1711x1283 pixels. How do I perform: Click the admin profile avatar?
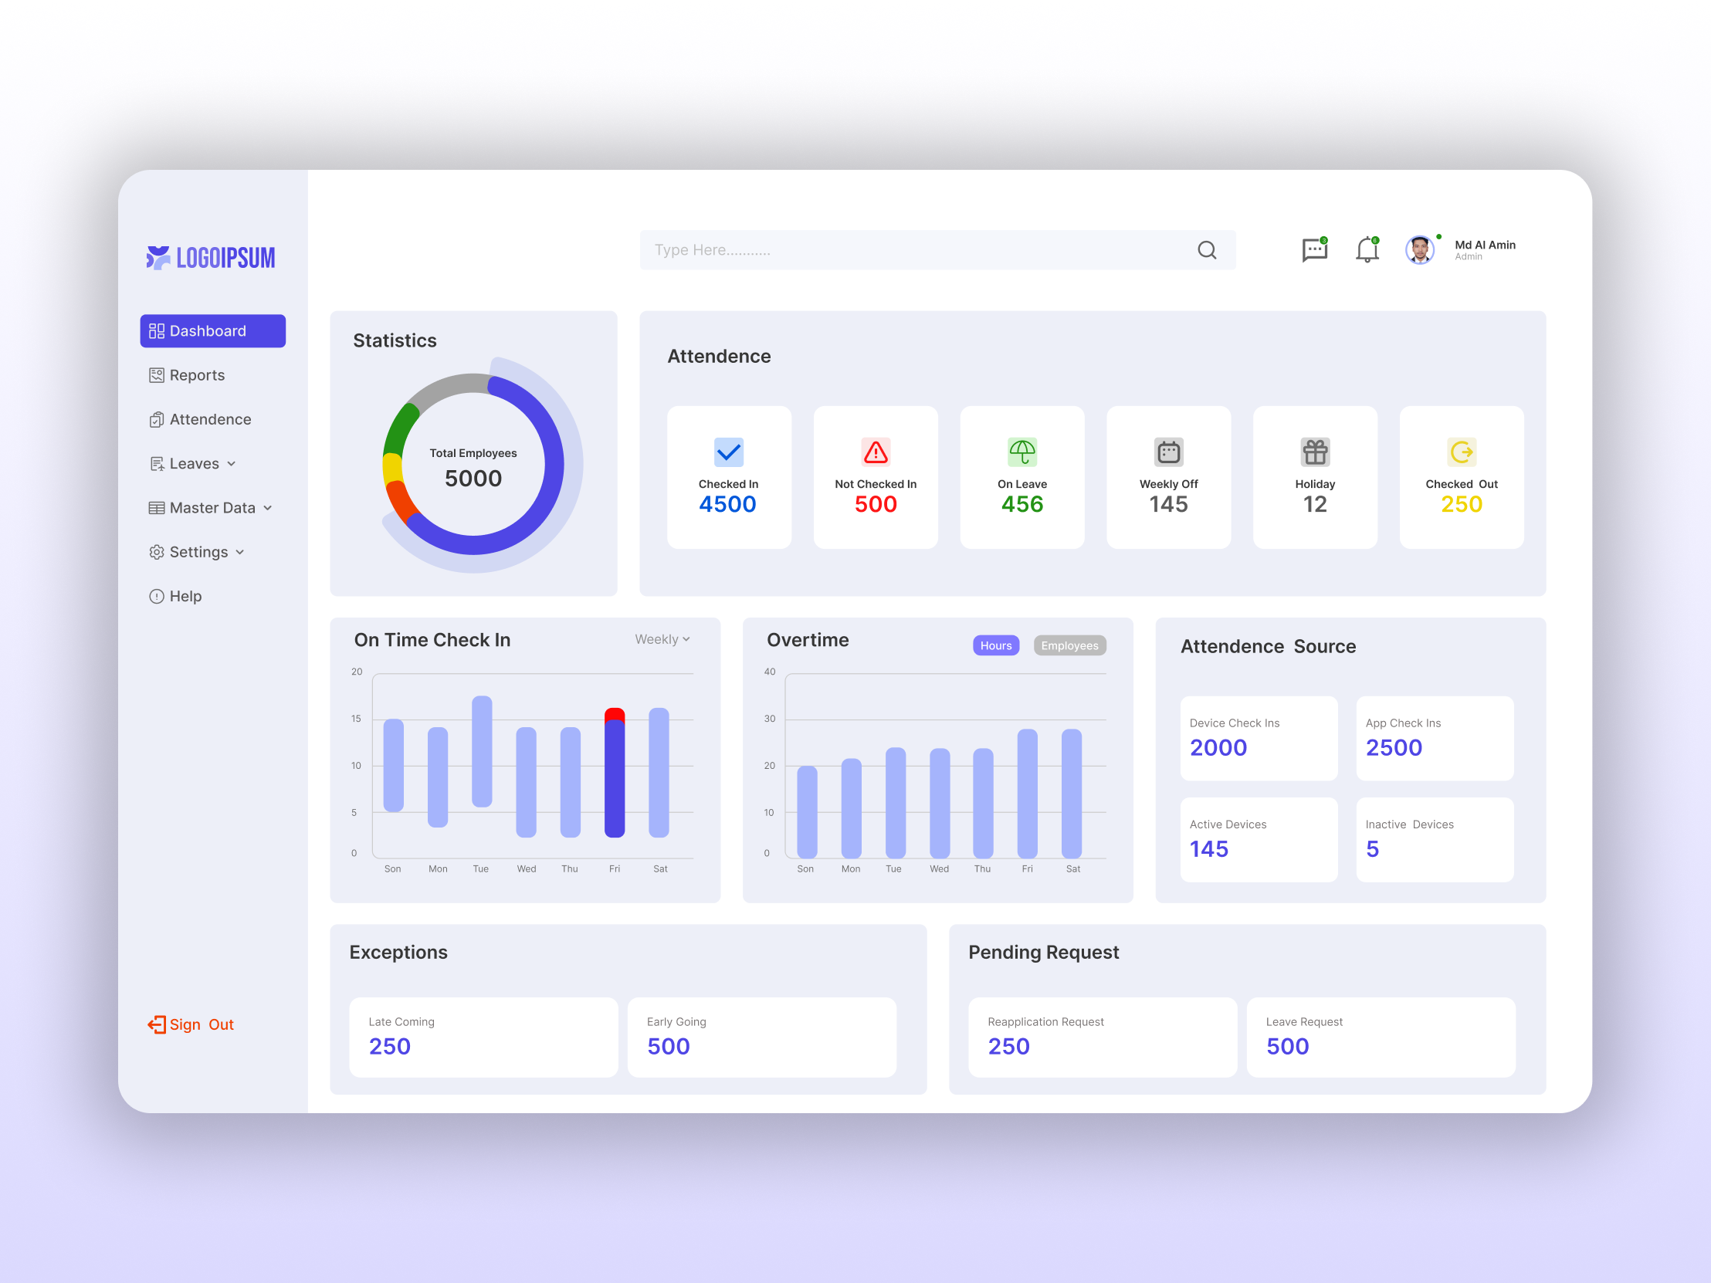(1419, 249)
